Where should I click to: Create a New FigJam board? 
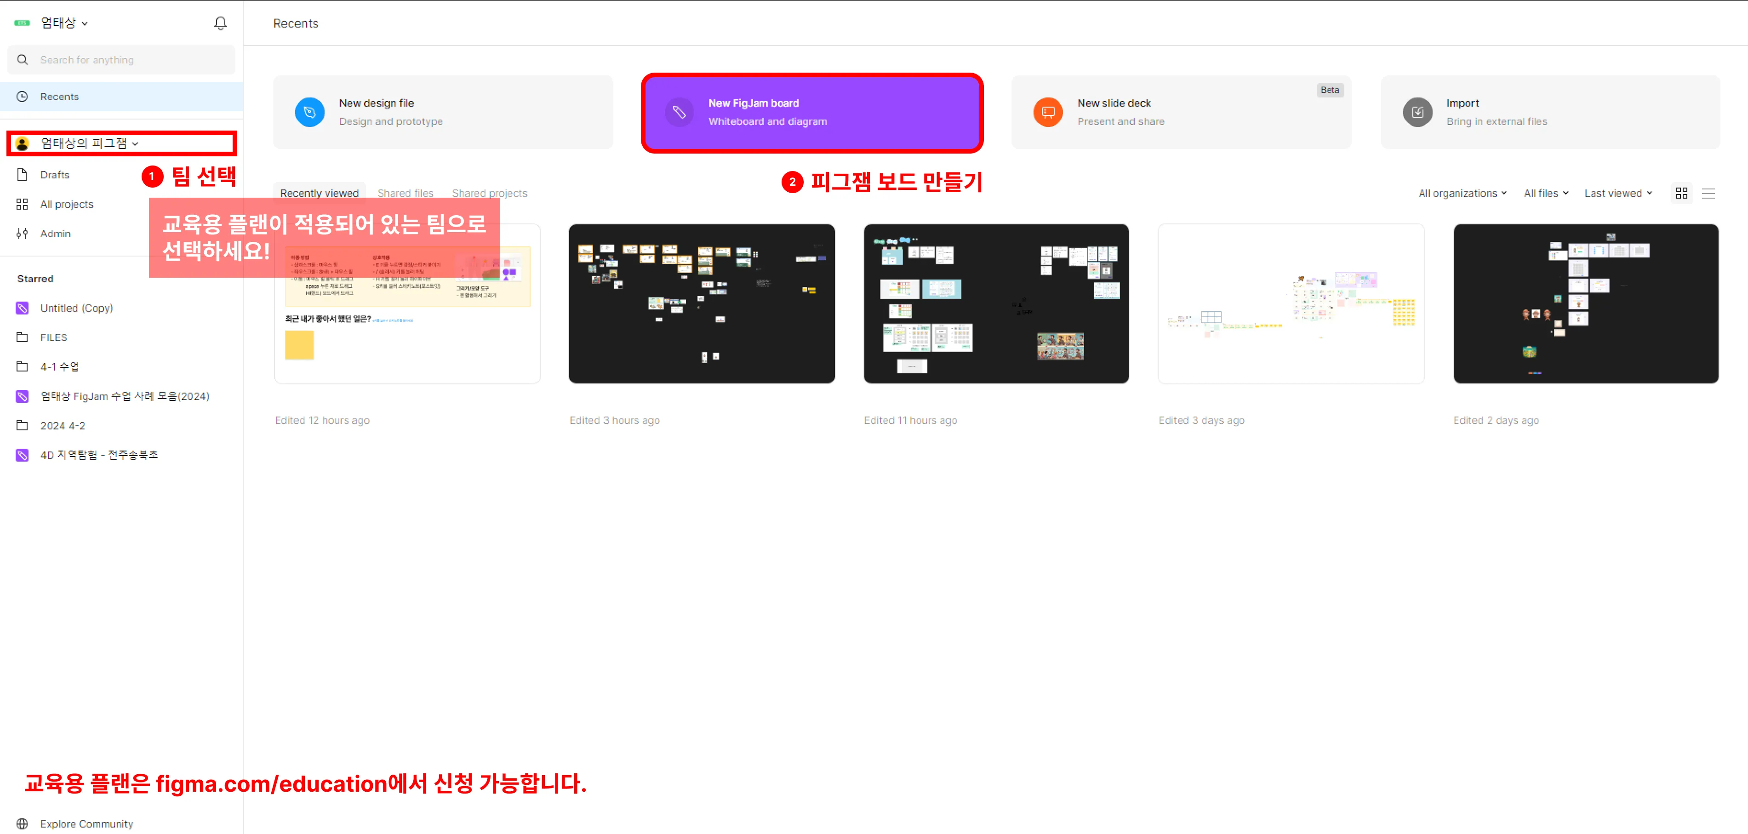pos(811,113)
